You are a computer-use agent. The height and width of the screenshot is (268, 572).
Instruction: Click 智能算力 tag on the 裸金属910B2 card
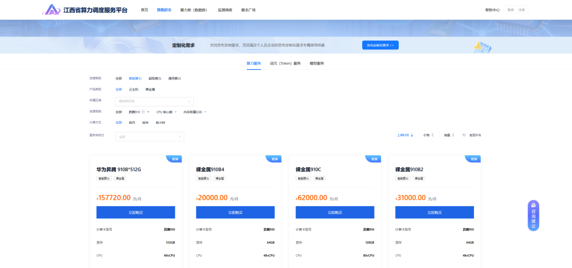point(403,178)
